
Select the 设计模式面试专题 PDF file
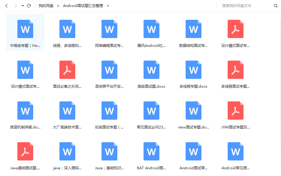click(236, 29)
